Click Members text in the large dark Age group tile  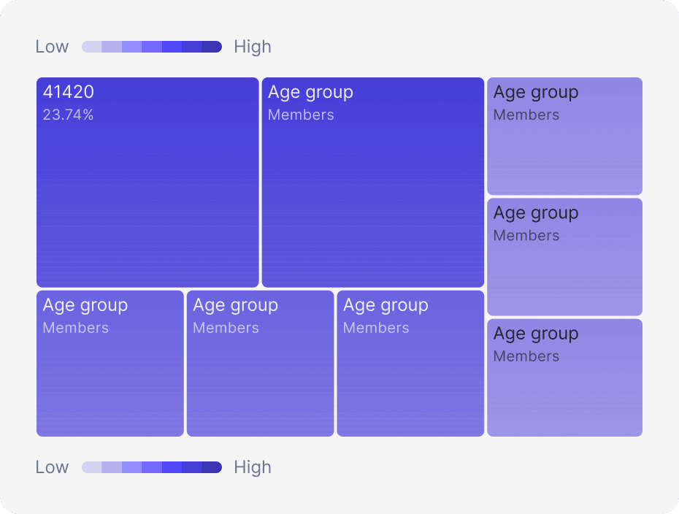tap(301, 115)
